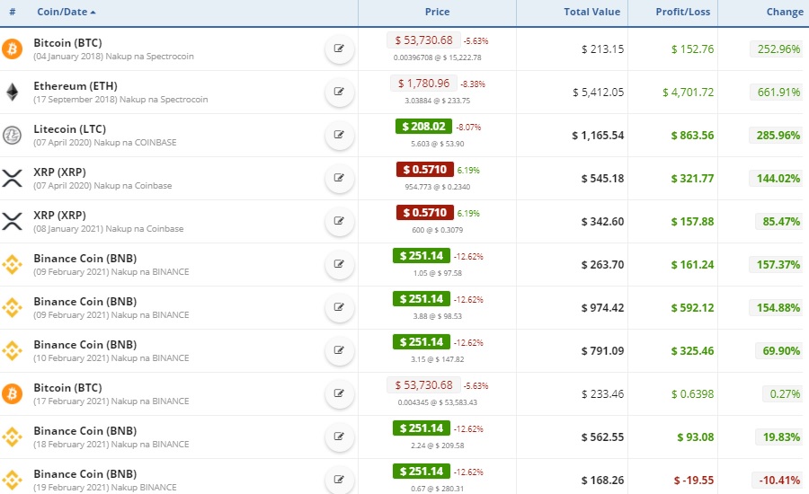Screen dimensions: 809x494
Task: Sort by Profit/Loss column header
Action: click(x=682, y=12)
